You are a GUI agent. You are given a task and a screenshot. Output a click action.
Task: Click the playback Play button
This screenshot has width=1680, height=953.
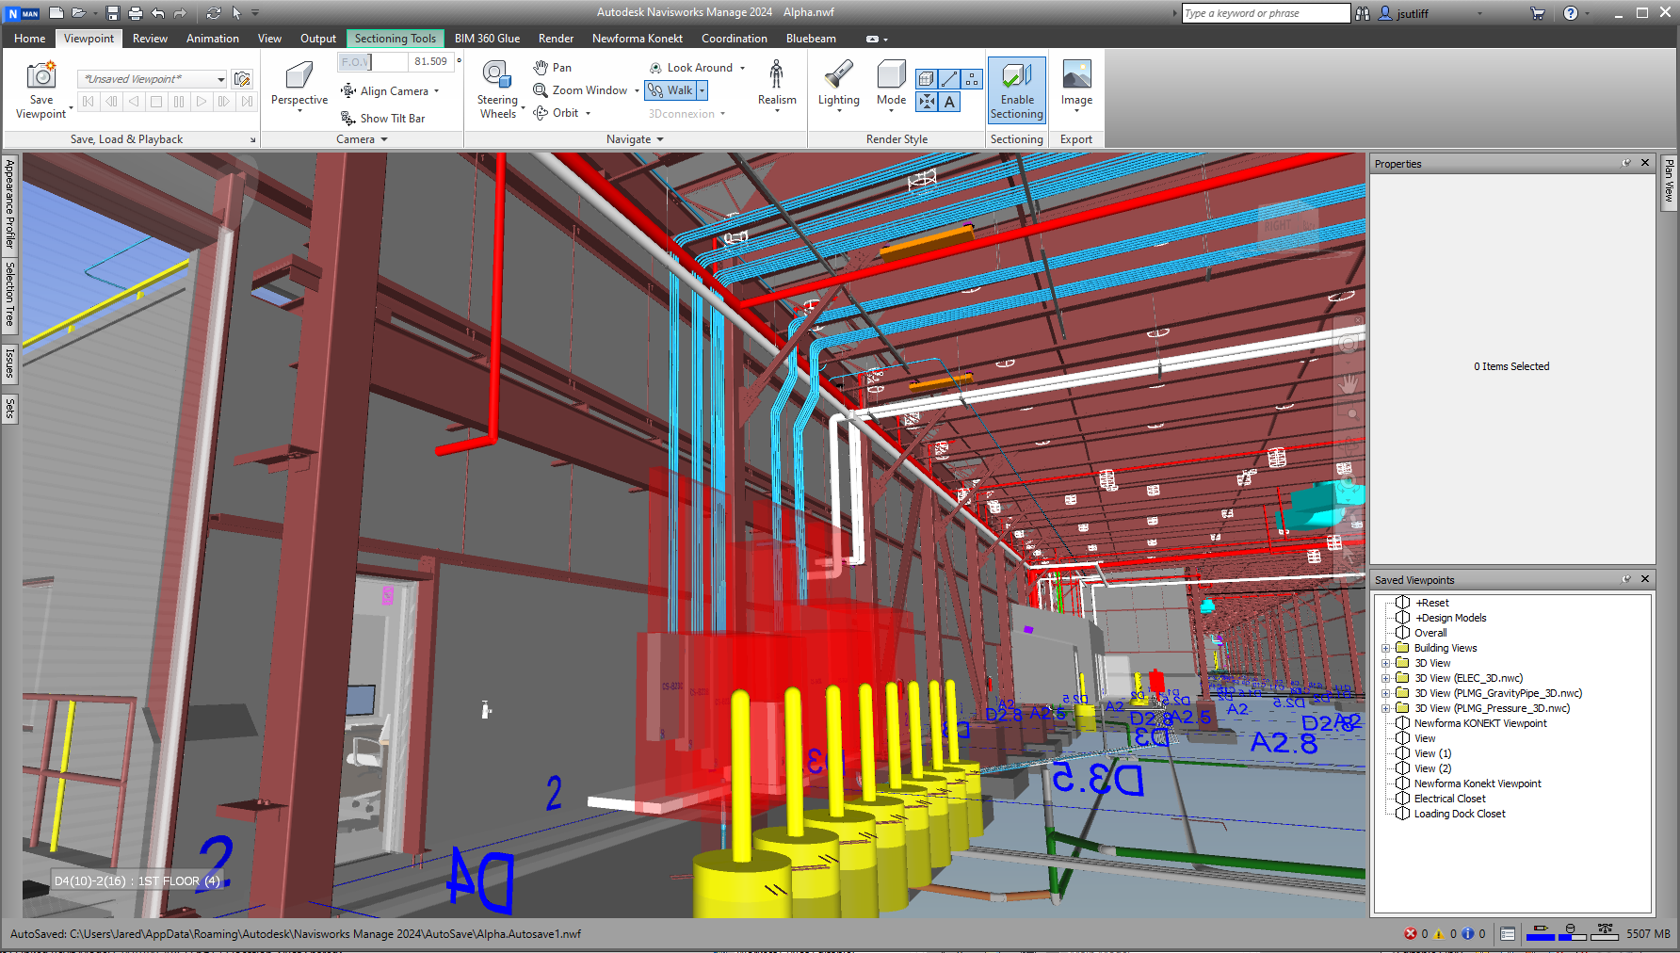click(201, 102)
